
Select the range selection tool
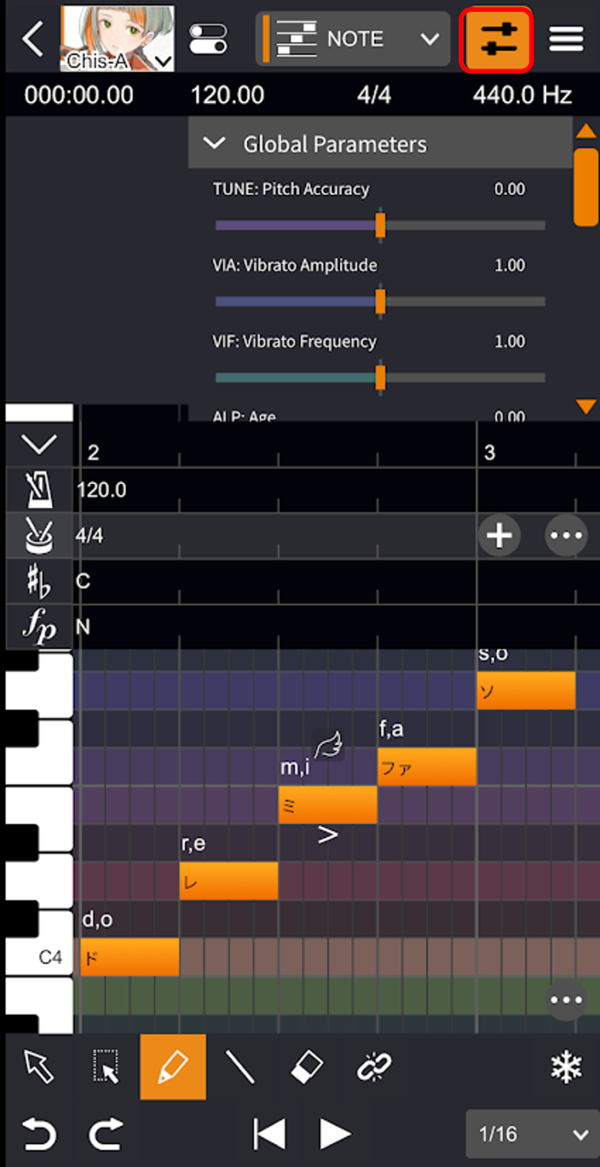pyautogui.click(x=107, y=1066)
